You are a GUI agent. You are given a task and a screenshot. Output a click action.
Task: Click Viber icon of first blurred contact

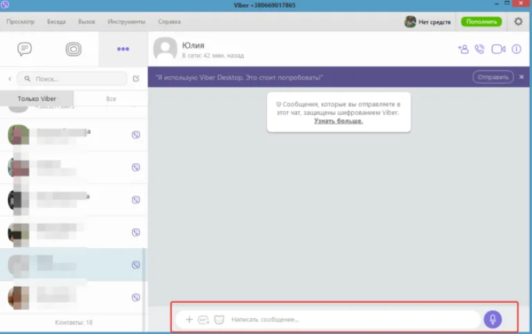pos(136,135)
